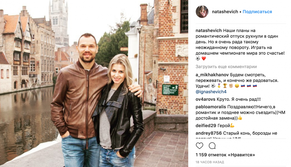Screen dimensions: 291x167
Task: Click the flexed arm emoji after Герой
Action: (232, 126)
